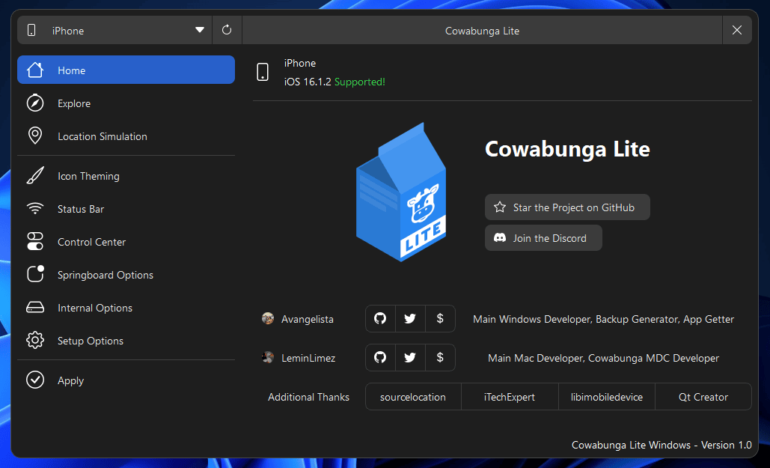This screenshot has width=770, height=468.
Task: Click sourcelocation in Additional Thanks
Action: 412,396
